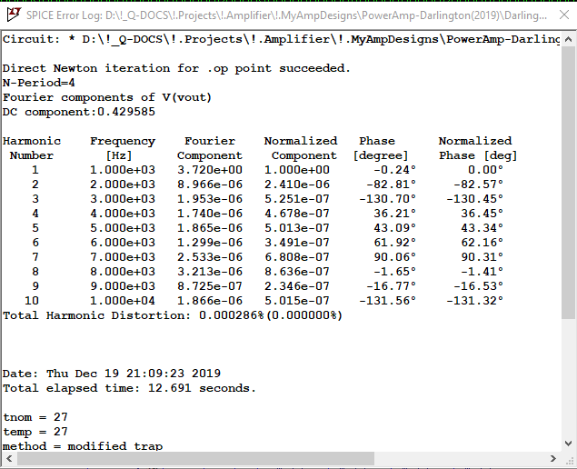Image resolution: width=577 pixels, height=469 pixels.
Task: Click Fourier component 2.533e-06
Action: (210, 257)
